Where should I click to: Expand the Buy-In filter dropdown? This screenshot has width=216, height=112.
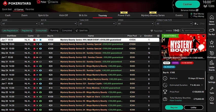[58, 24]
